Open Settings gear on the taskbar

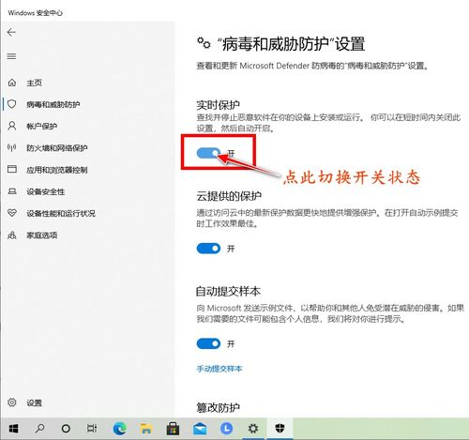253,429
